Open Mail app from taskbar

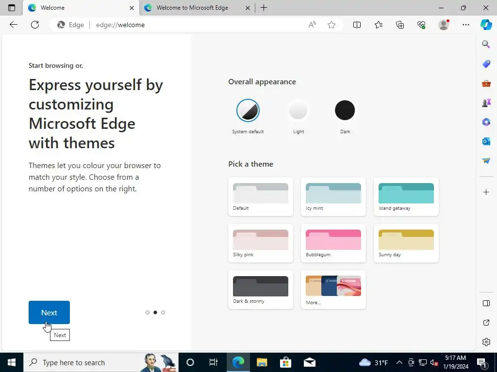point(309,362)
